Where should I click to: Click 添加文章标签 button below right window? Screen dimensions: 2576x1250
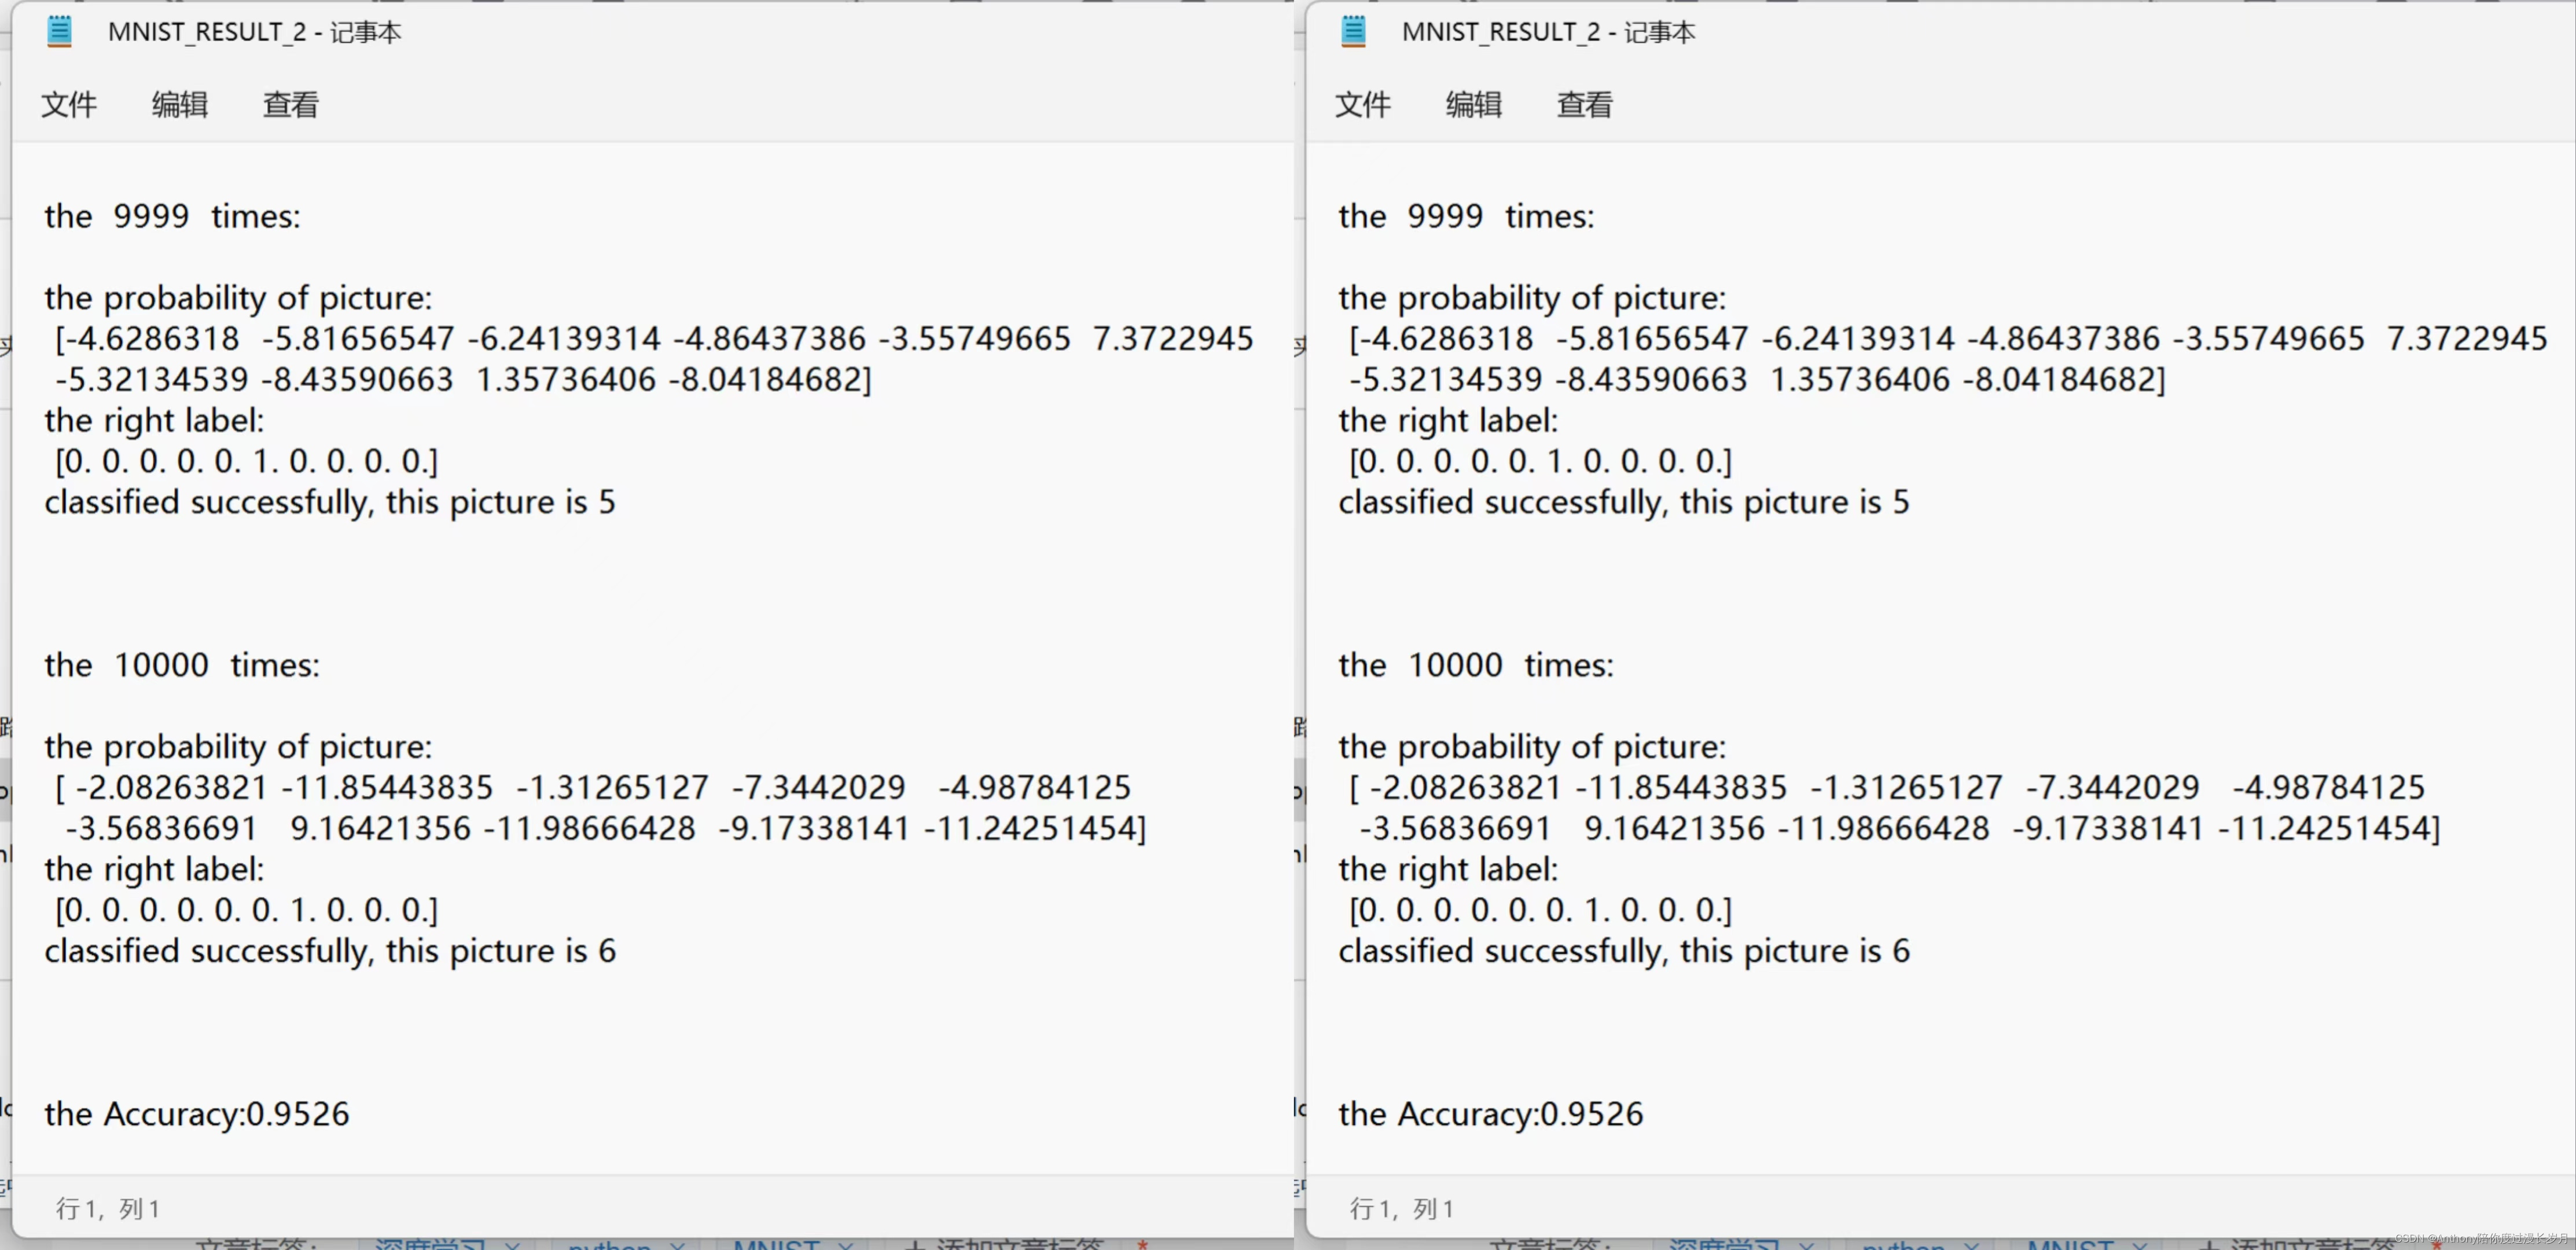(2299, 1245)
